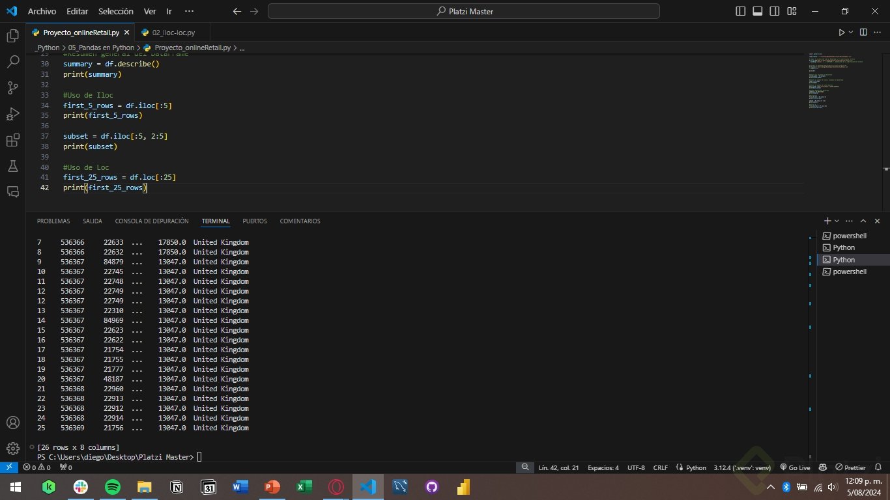This screenshot has width=890, height=500.
Task: Open the Manage gear menu
Action: [12, 449]
